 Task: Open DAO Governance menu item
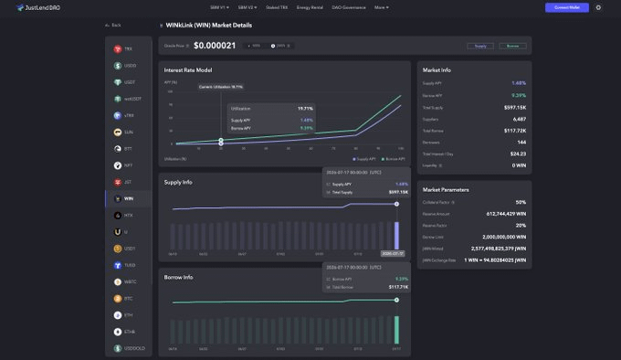coord(349,7)
